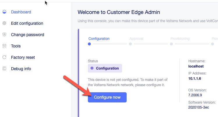Open the Dashboard menu item
Screen dimensions: 218x117
coord(21,12)
